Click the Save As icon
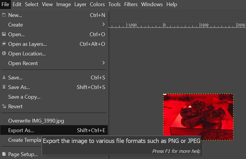 pos(4,87)
